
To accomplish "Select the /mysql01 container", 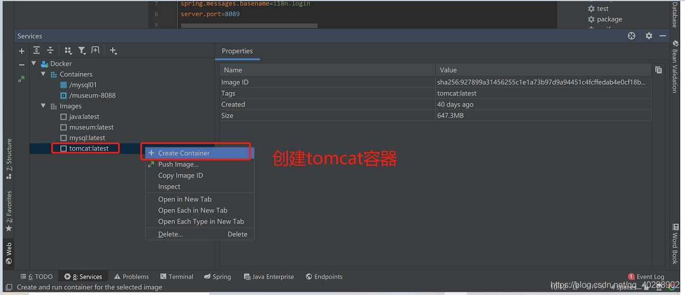I will coord(83,85).
